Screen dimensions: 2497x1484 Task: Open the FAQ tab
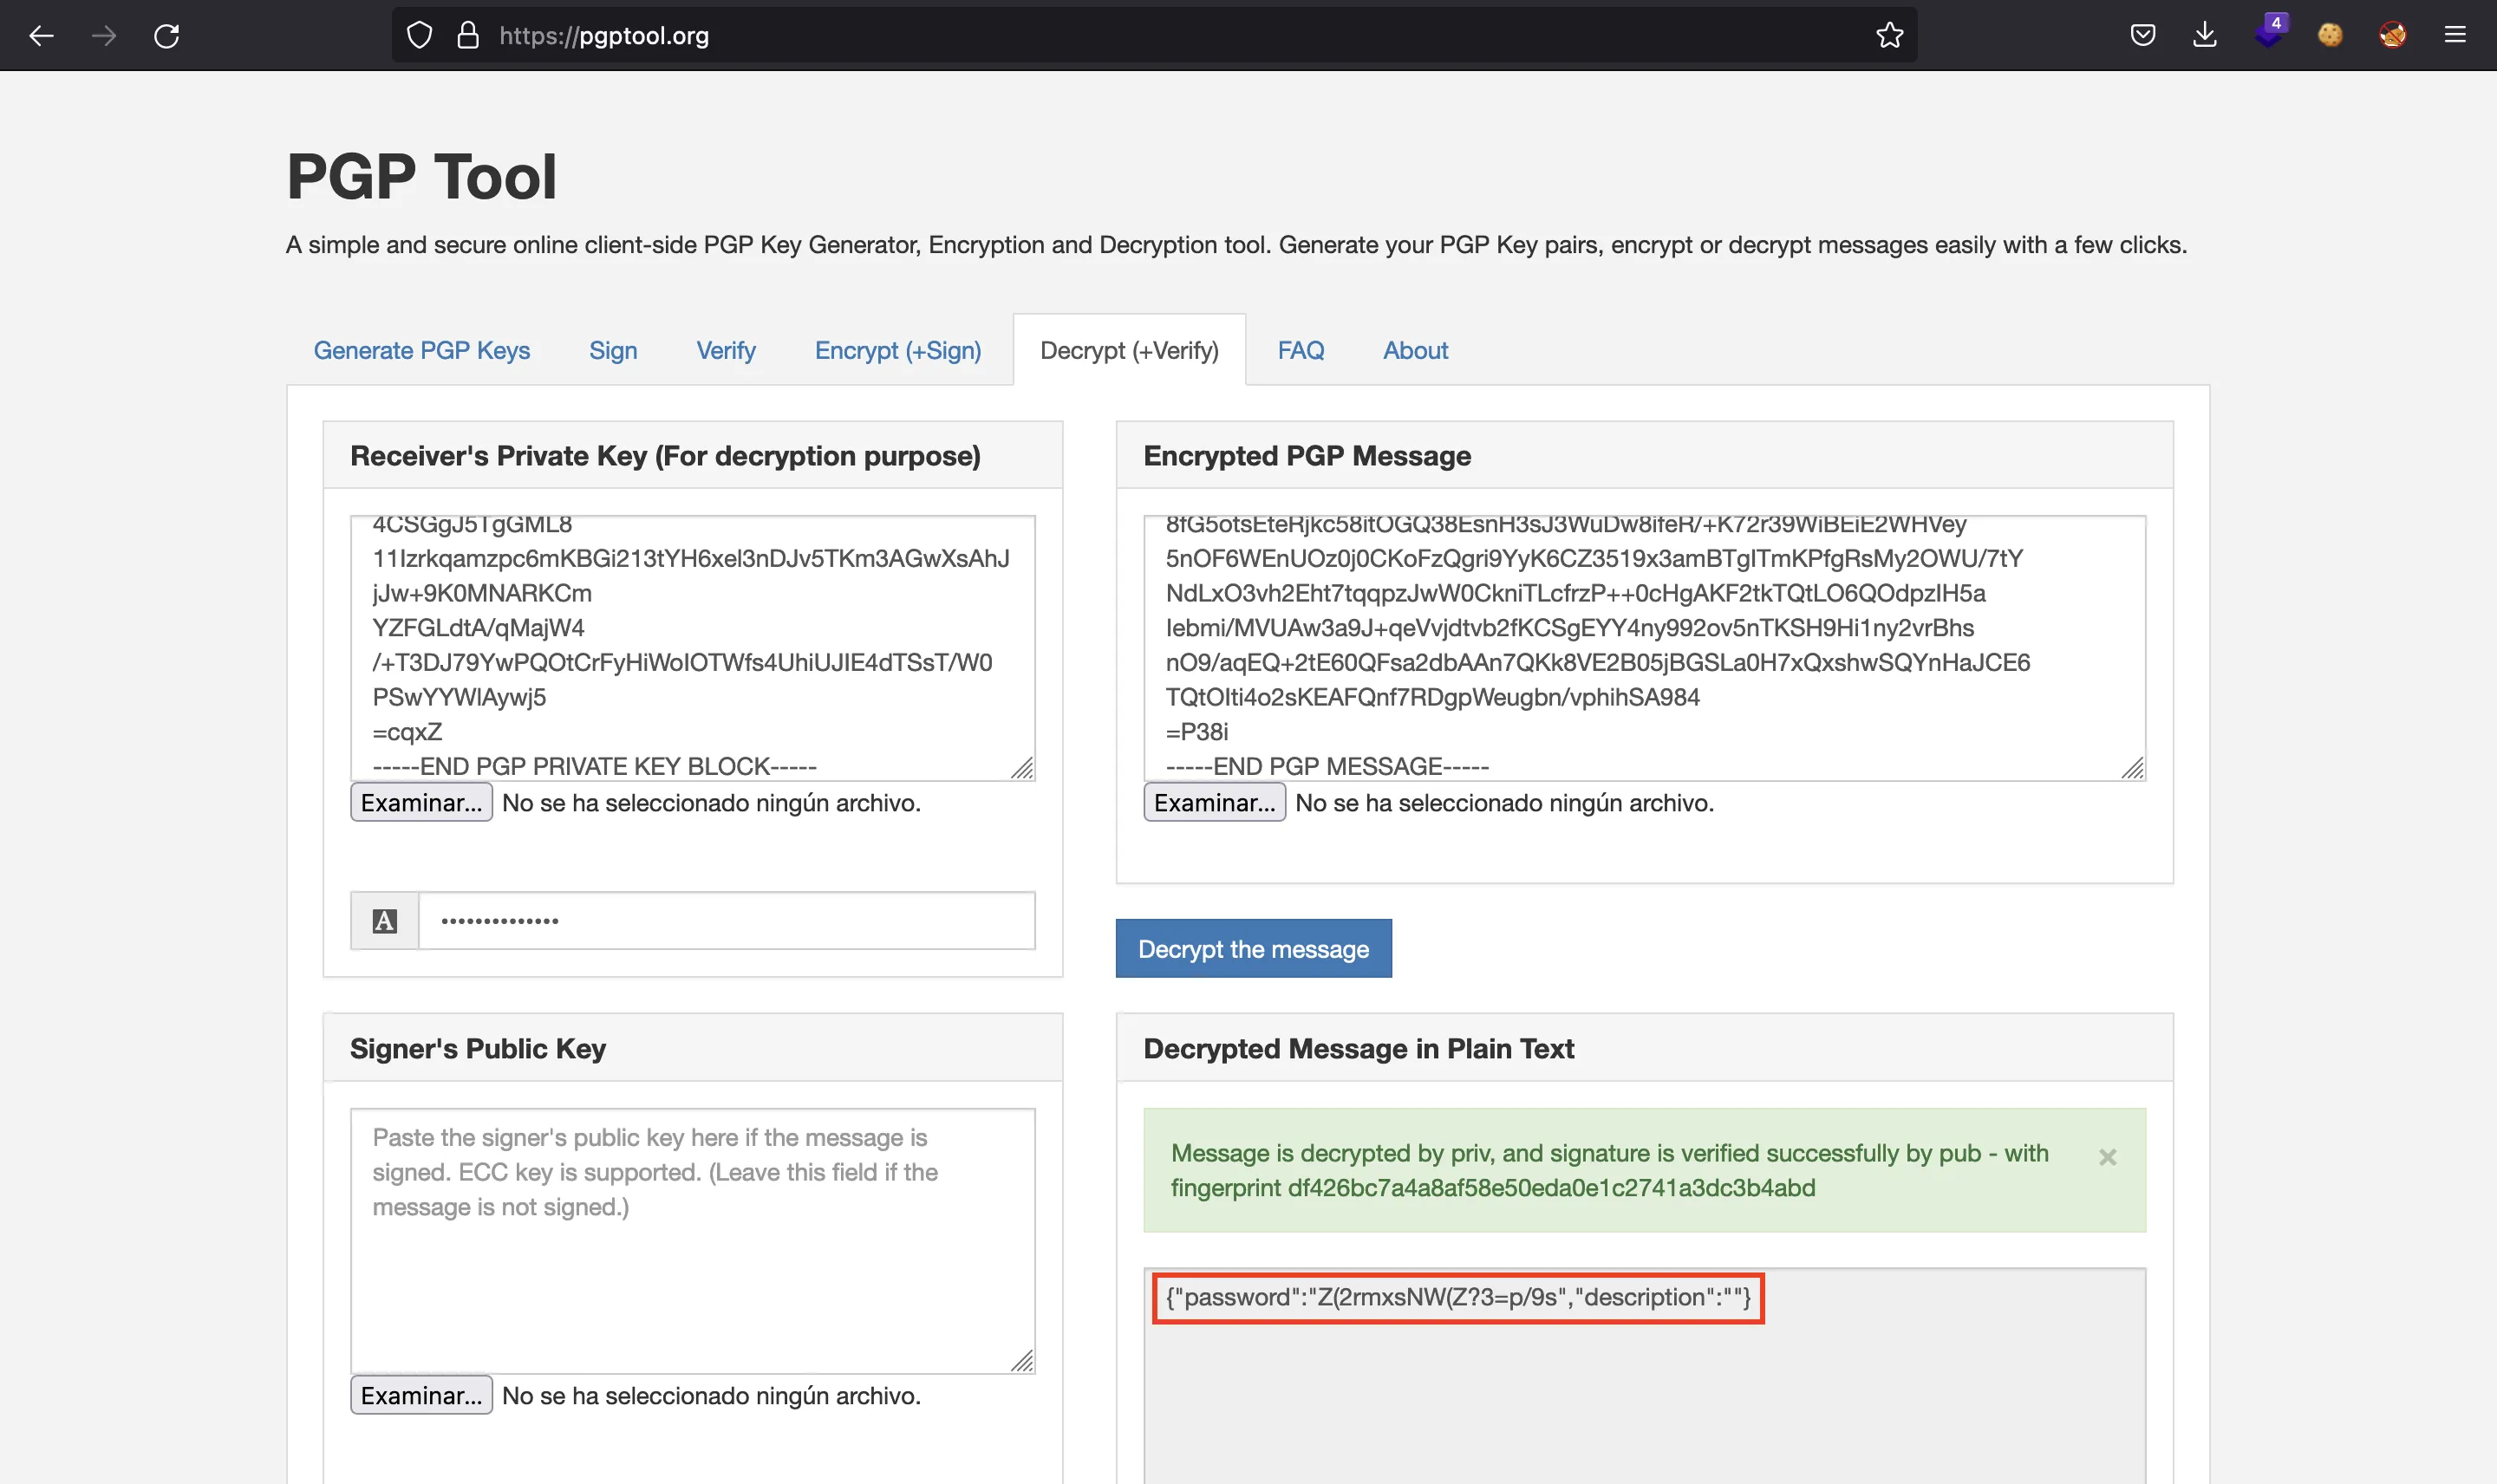[x=1300, y=350]
